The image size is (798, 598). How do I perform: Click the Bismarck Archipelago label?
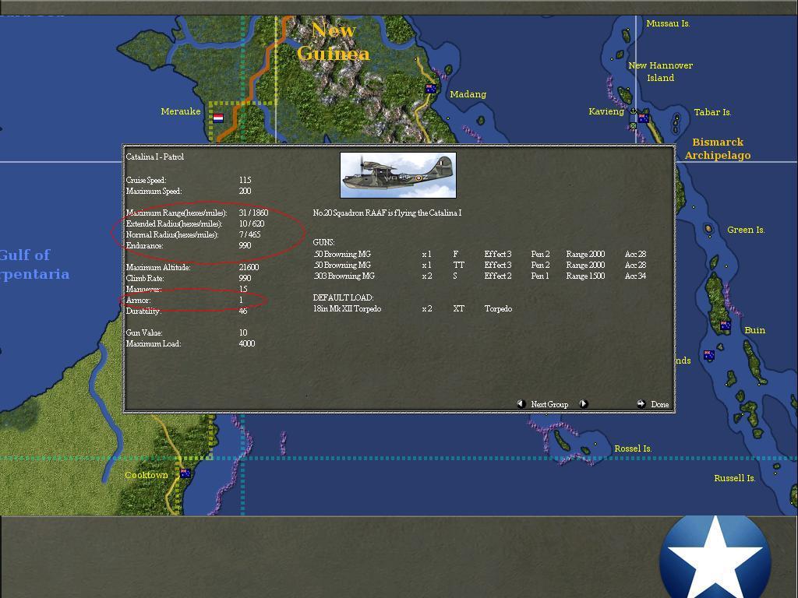click(x=718, y=149)
